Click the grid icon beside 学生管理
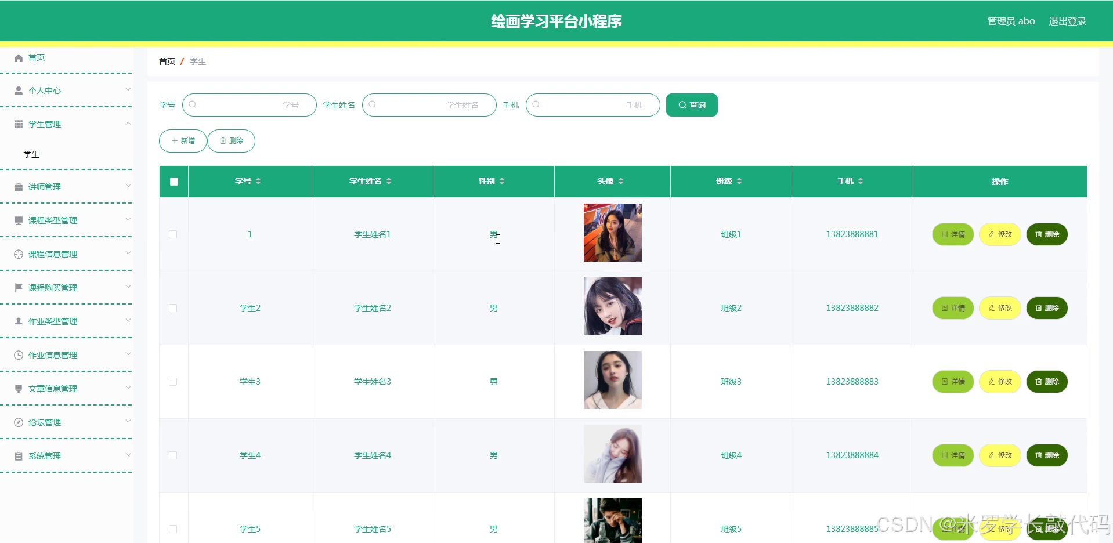The width and height of the screenshot is (1113, 543). coord(19,124)
